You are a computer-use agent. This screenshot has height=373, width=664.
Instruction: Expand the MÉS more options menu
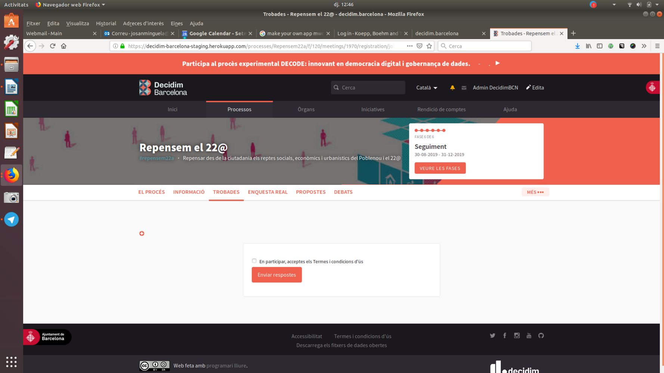click(535, 192)
